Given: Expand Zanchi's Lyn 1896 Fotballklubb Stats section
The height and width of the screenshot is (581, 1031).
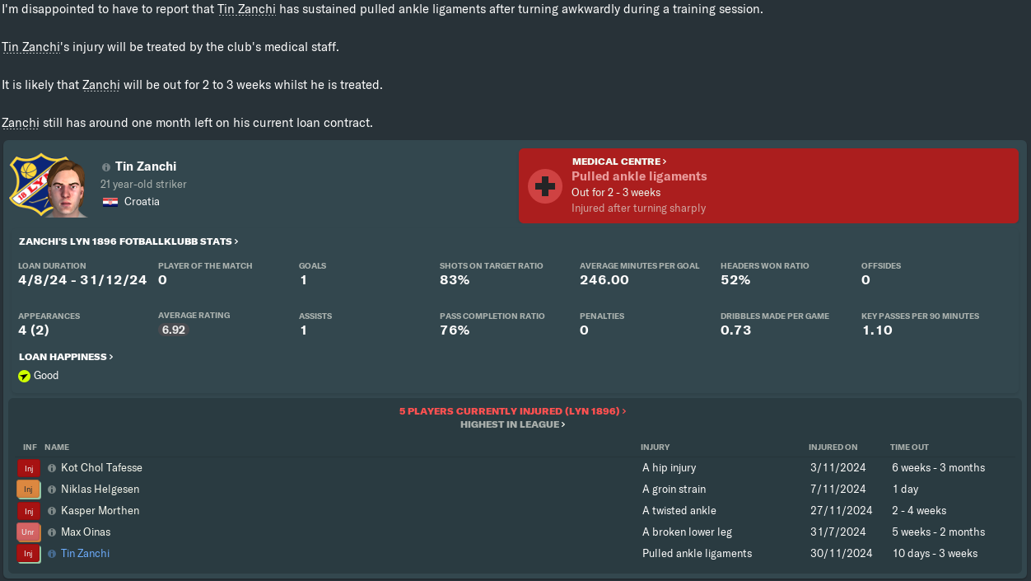Looking at the screenshot, I should pyautogui.click(x=128, y=241).
